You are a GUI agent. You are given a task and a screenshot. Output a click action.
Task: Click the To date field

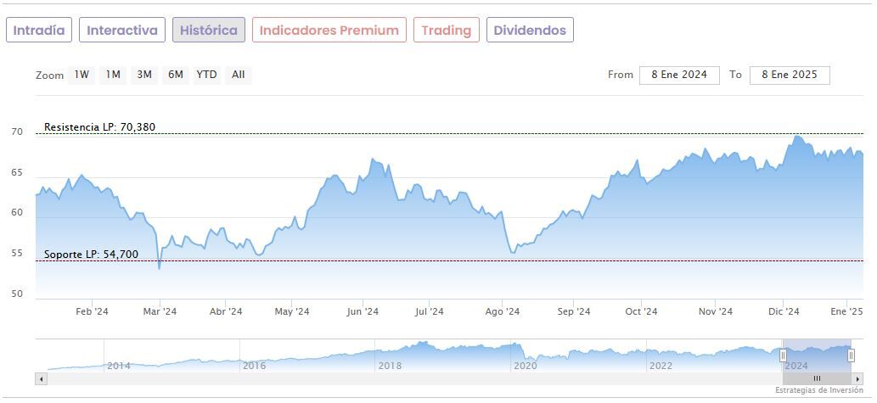pos(790,75)
